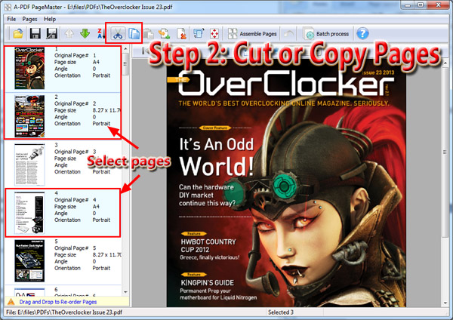Click the Paste pages toolbar icon
Screen dimensions: 453x320
click(149, 34)
